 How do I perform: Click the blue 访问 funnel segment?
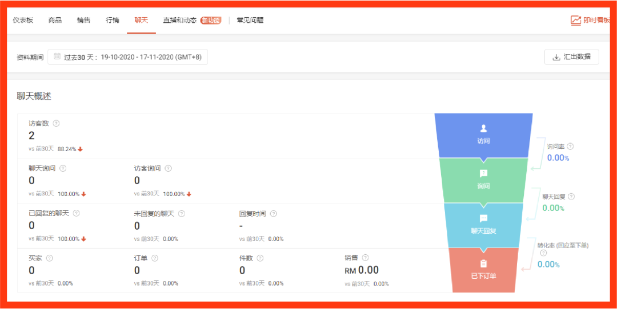[x=484, y=136]
